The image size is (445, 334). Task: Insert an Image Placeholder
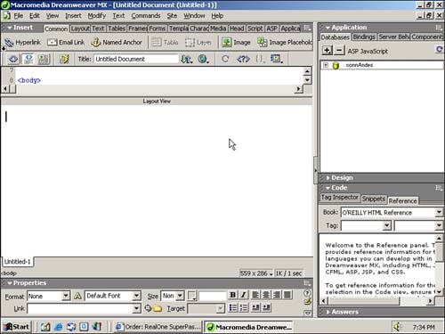(285, 43)
